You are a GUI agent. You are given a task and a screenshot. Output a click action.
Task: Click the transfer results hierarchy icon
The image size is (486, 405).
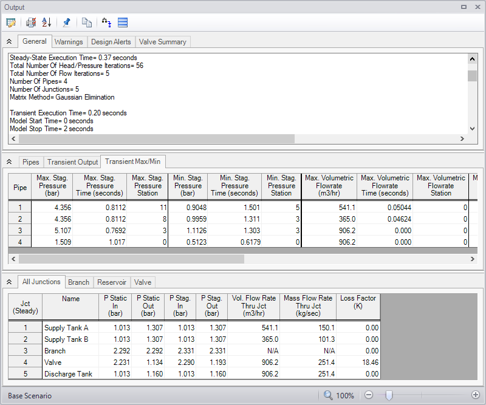point(106,22)
